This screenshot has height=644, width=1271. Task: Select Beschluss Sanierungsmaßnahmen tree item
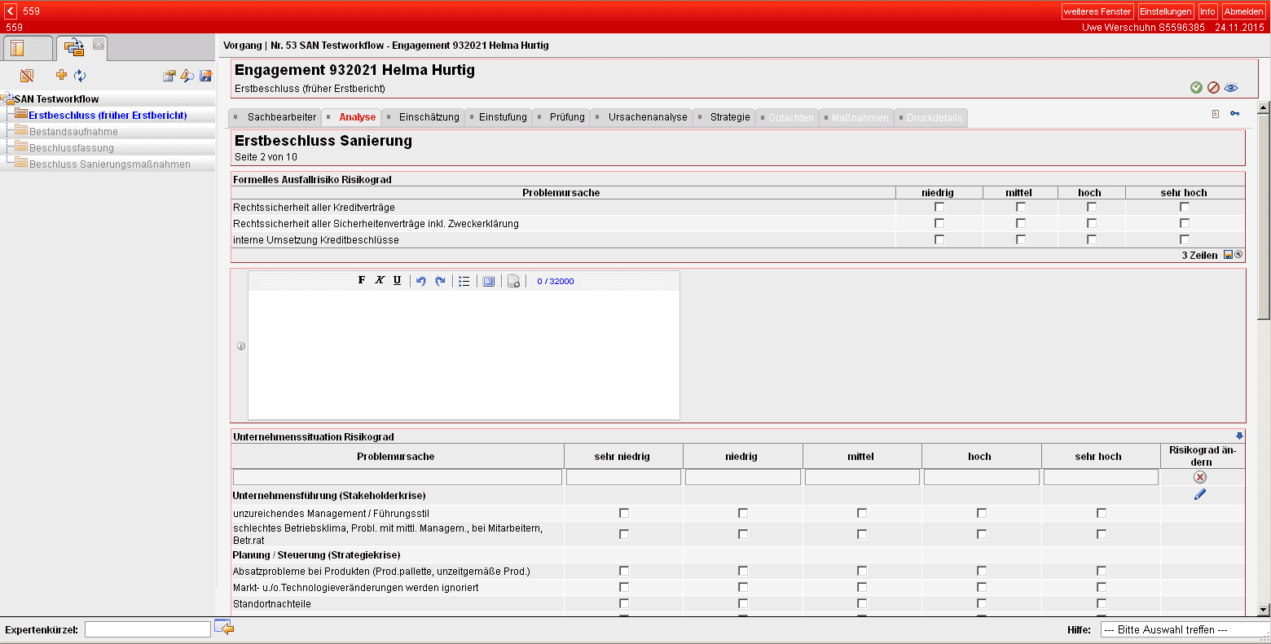(x=110, y=164)
